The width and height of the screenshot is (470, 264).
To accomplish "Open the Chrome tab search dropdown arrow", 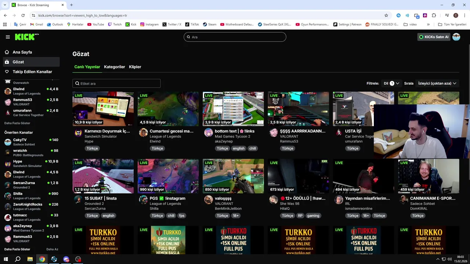I will (x=5, y=5).
